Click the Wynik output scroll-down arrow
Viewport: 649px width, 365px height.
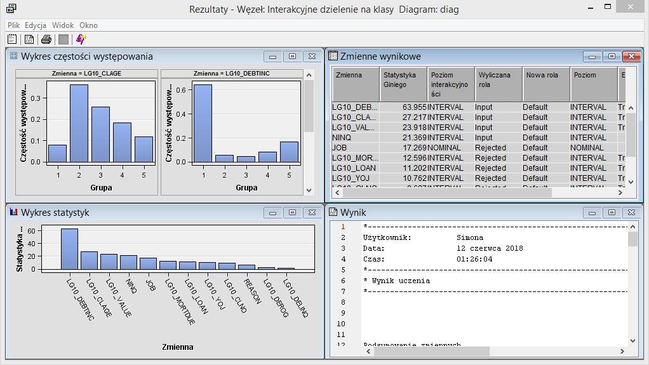632,341
